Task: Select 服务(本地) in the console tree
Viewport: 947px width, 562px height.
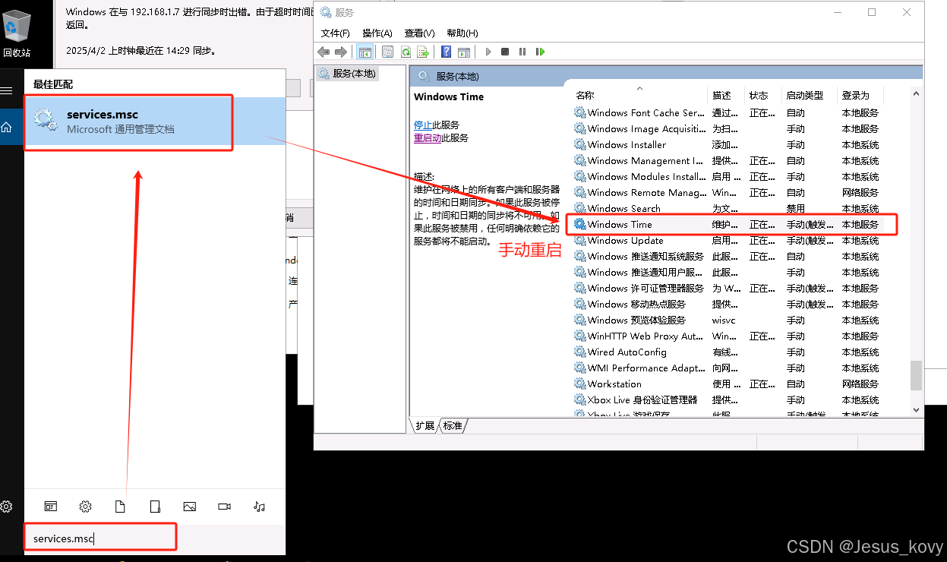Action: pos(347,74)
